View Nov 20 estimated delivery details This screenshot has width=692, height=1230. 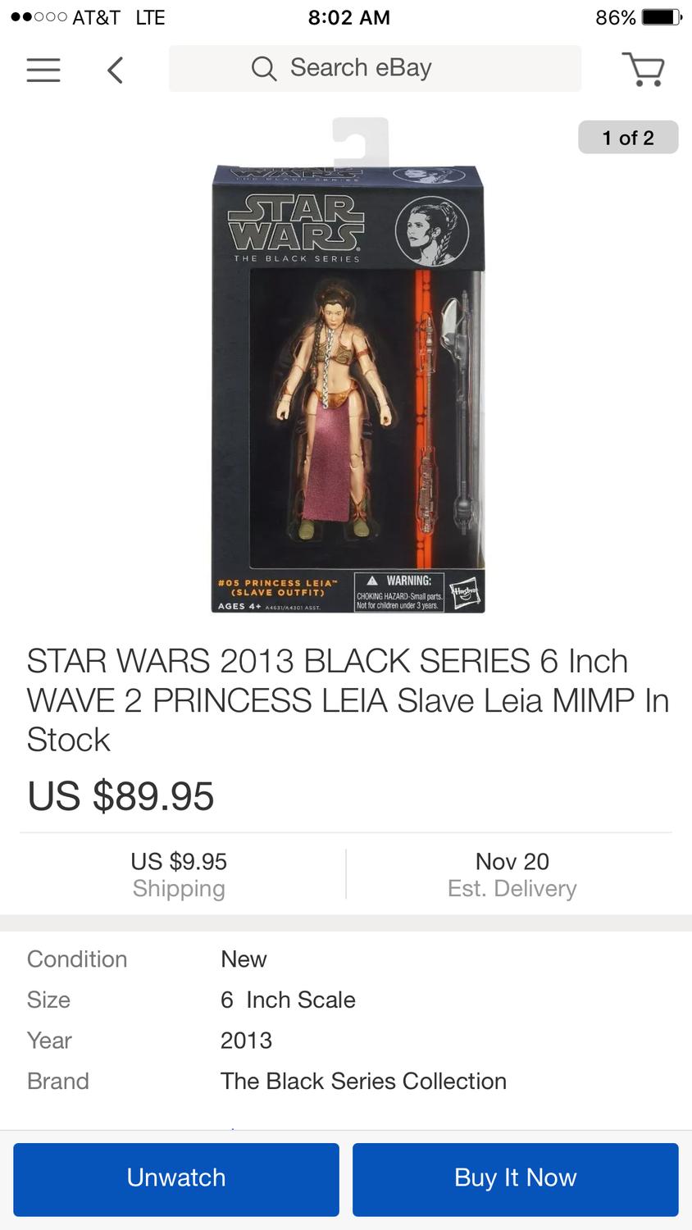coord(512,874)
